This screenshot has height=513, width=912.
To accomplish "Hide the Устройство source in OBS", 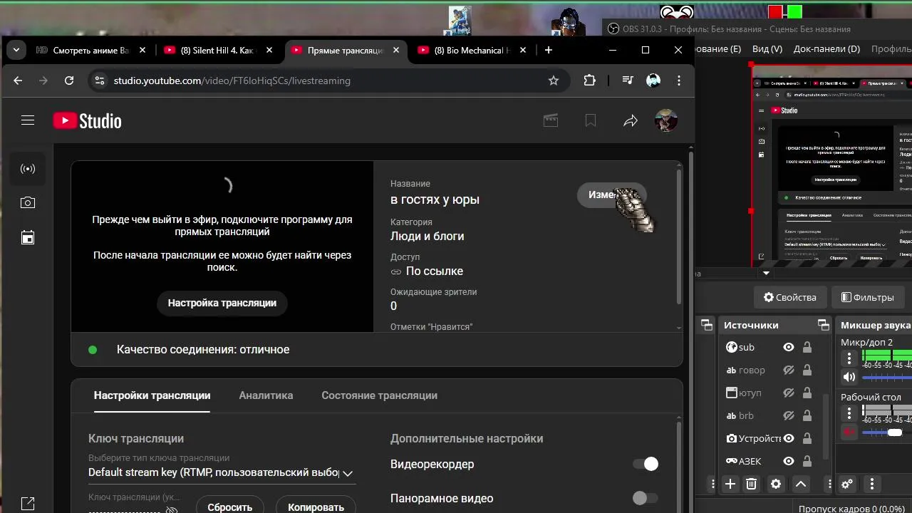I will coord(789,438).
